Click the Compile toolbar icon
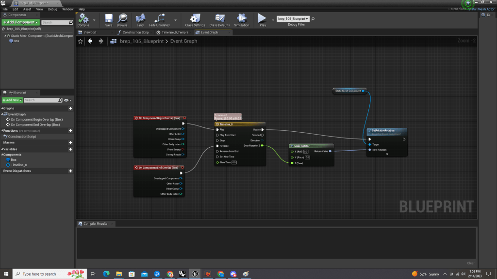 [x=83, y=19]
